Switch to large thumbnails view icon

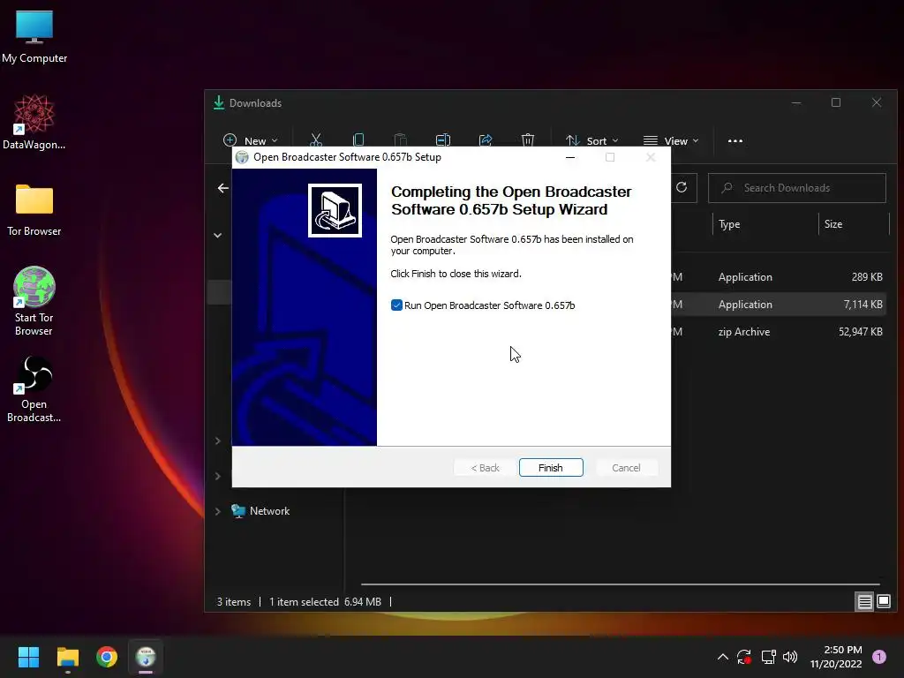pos(883,602)
